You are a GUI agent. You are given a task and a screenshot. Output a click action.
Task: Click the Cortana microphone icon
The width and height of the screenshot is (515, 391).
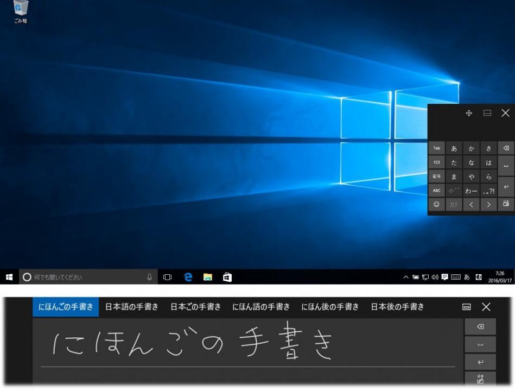coord(149,277)
